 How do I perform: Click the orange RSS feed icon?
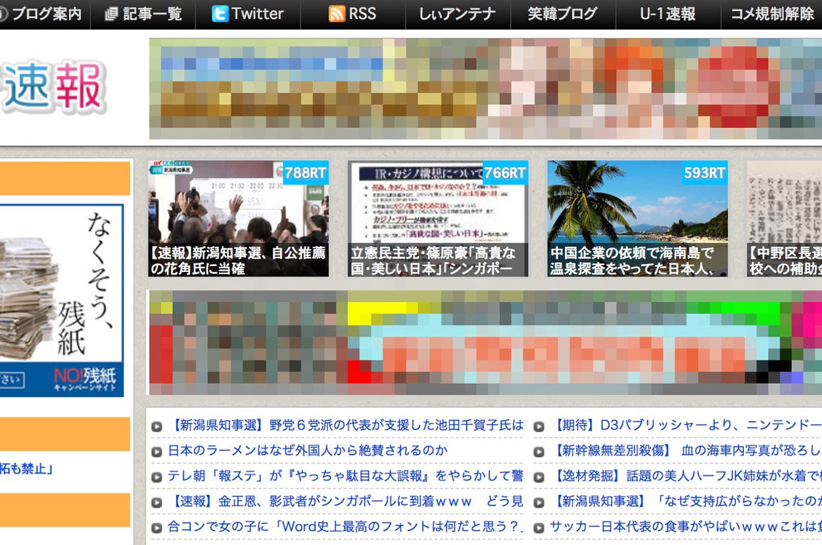tap(337, 14)
